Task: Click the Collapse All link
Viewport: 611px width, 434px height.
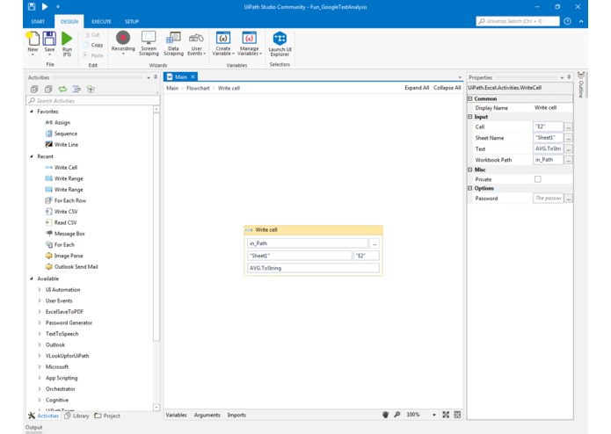Action: (447, 88)
